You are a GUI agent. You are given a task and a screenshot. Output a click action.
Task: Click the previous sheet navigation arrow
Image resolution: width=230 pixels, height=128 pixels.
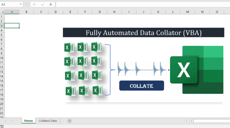pyautogui.click(x=6, y=121)
